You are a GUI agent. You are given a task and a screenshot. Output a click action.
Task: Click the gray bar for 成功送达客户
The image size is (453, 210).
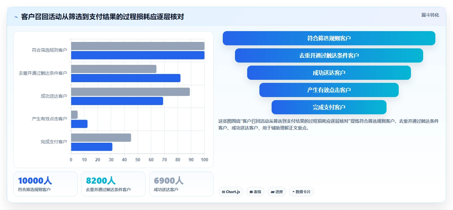(130, 92)
